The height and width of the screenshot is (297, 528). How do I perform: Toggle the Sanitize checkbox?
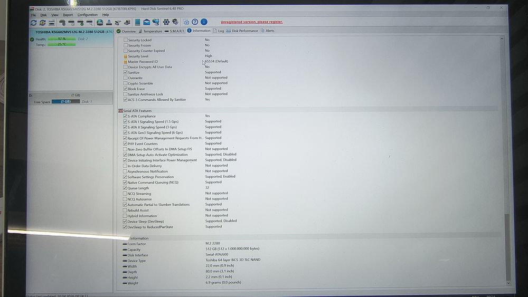click(x=125, y=72)
